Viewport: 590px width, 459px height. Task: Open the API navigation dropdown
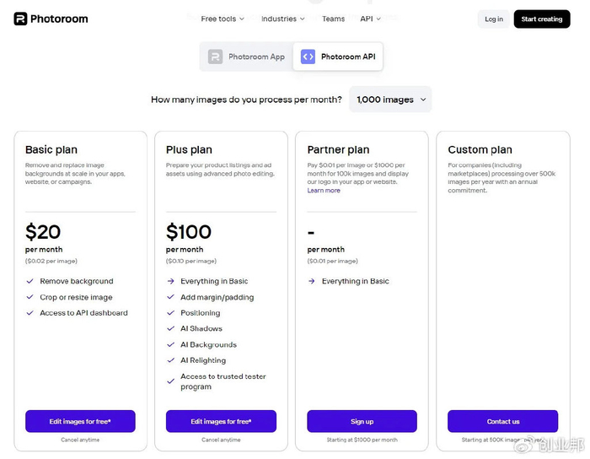pyautogui.click(x=370, y=19)
